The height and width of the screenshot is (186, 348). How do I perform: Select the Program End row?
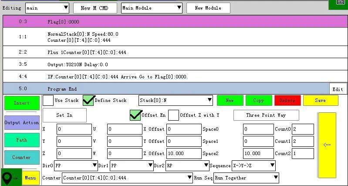(x=166, y=89)
